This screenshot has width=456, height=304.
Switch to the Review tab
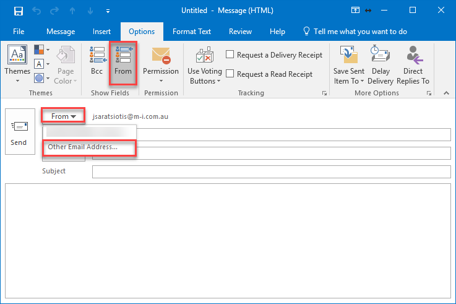240,32
